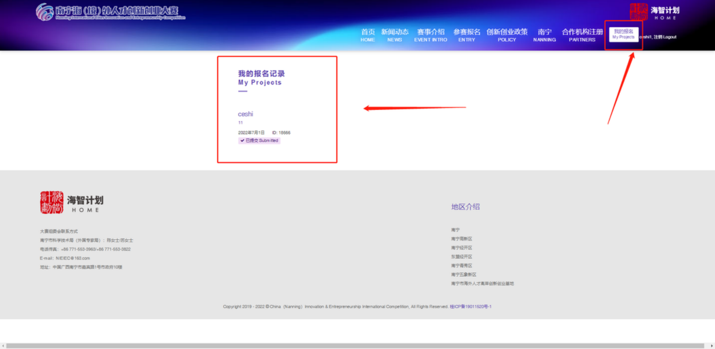
Task: Click the 我的报名 My Projects button
Action: click(x=623, y=34)
